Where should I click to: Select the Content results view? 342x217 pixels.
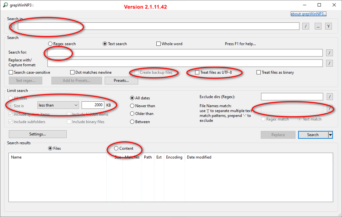click(x=116, y=148)
